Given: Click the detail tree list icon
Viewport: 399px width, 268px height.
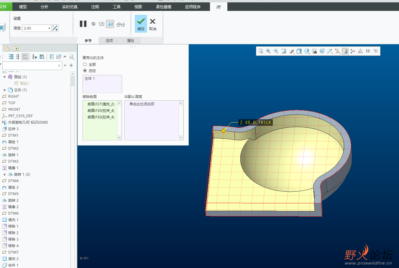Looking at the screenshot, I should [x=52, y=57].
